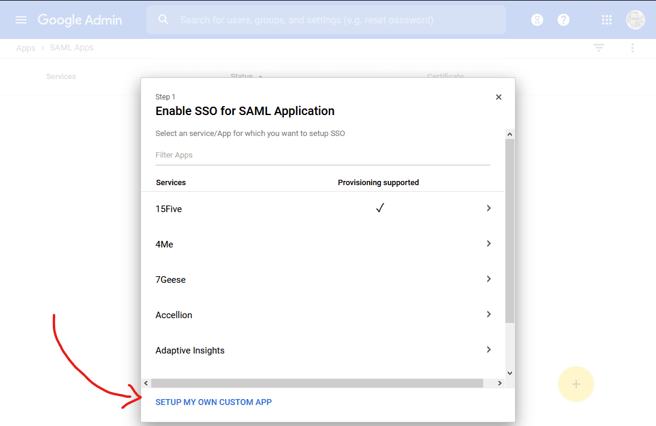
Task: Click the Filter Apps input field
Action: coord(322,155)
